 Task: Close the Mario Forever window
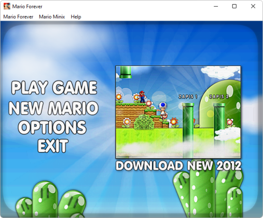pyautogui.click(x=253, y=6)
